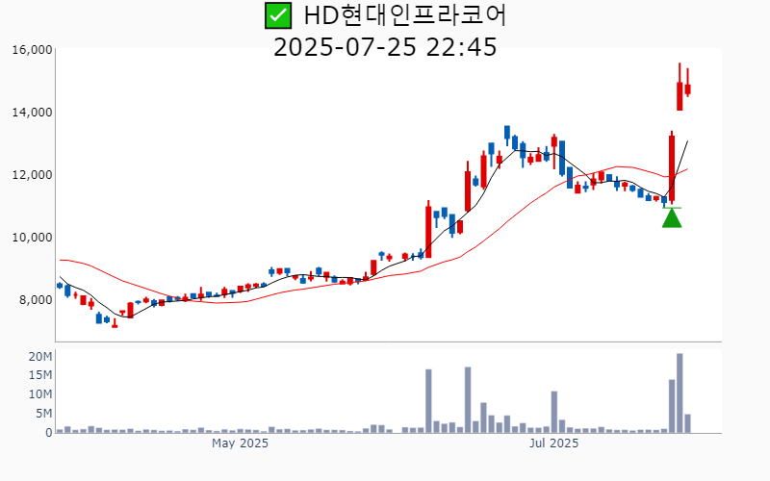The image size is (770, 481).
Task: Click the Jul 2025 date axis label
Action: pyautogui.click(x=554, y=443)
